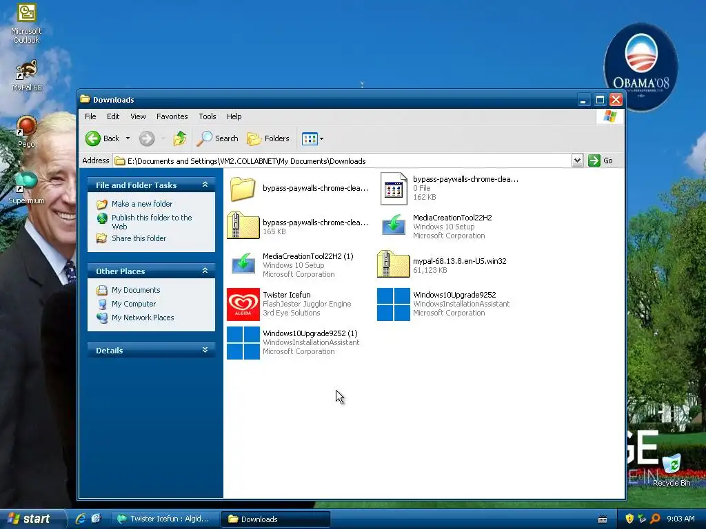The image size is (706, 529).
Task: Go to My Computer in Other Places
Action: (x=134, y=304)
